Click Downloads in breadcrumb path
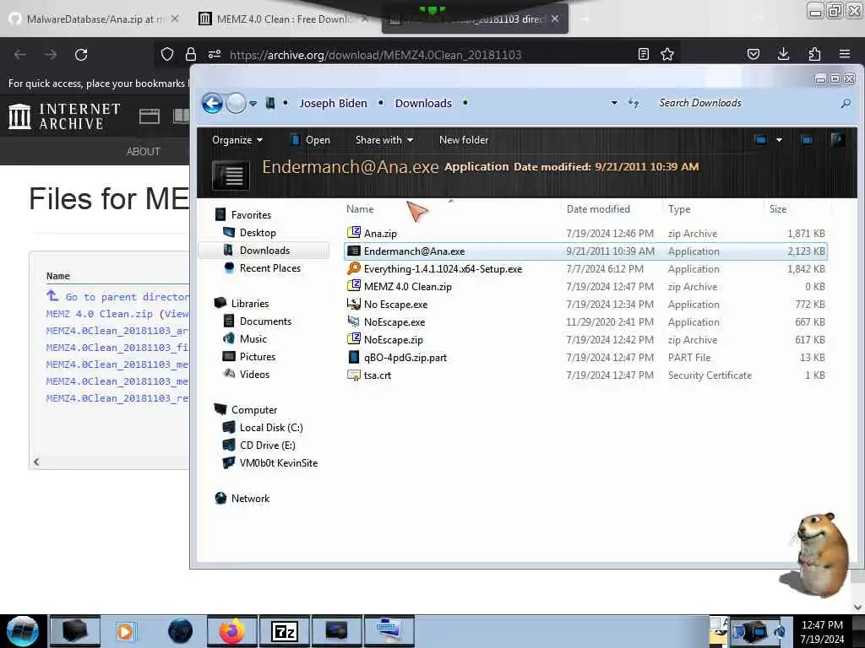This screenshot has width=865, height=648. pyautogui.click(x=423, y=103)
